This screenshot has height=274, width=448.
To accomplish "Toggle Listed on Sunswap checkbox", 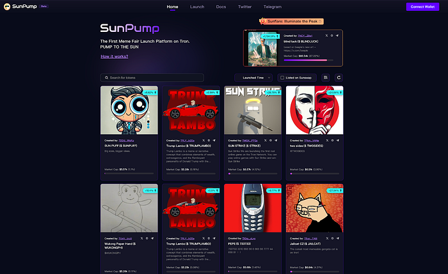I will tap(282, 77).
